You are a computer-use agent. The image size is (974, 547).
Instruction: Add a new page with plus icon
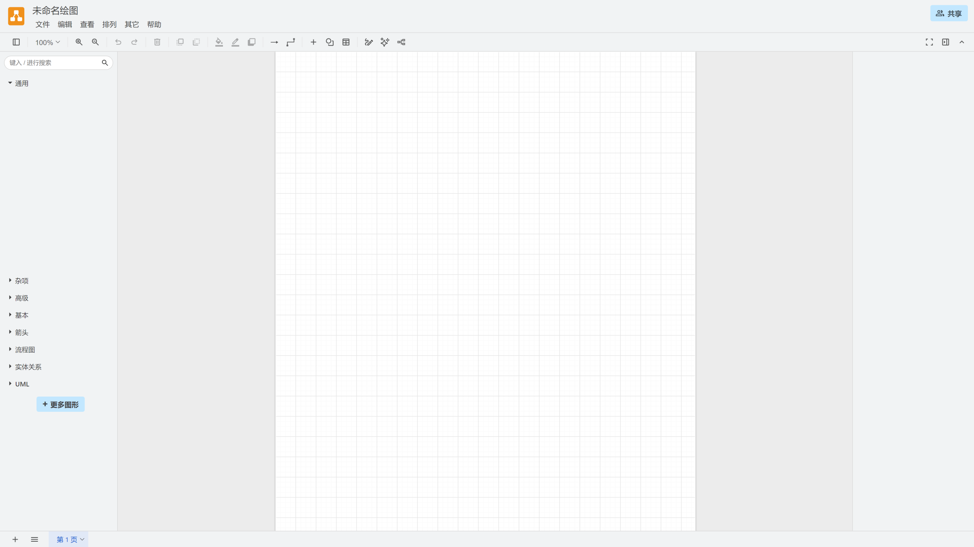tap(15, 539)
